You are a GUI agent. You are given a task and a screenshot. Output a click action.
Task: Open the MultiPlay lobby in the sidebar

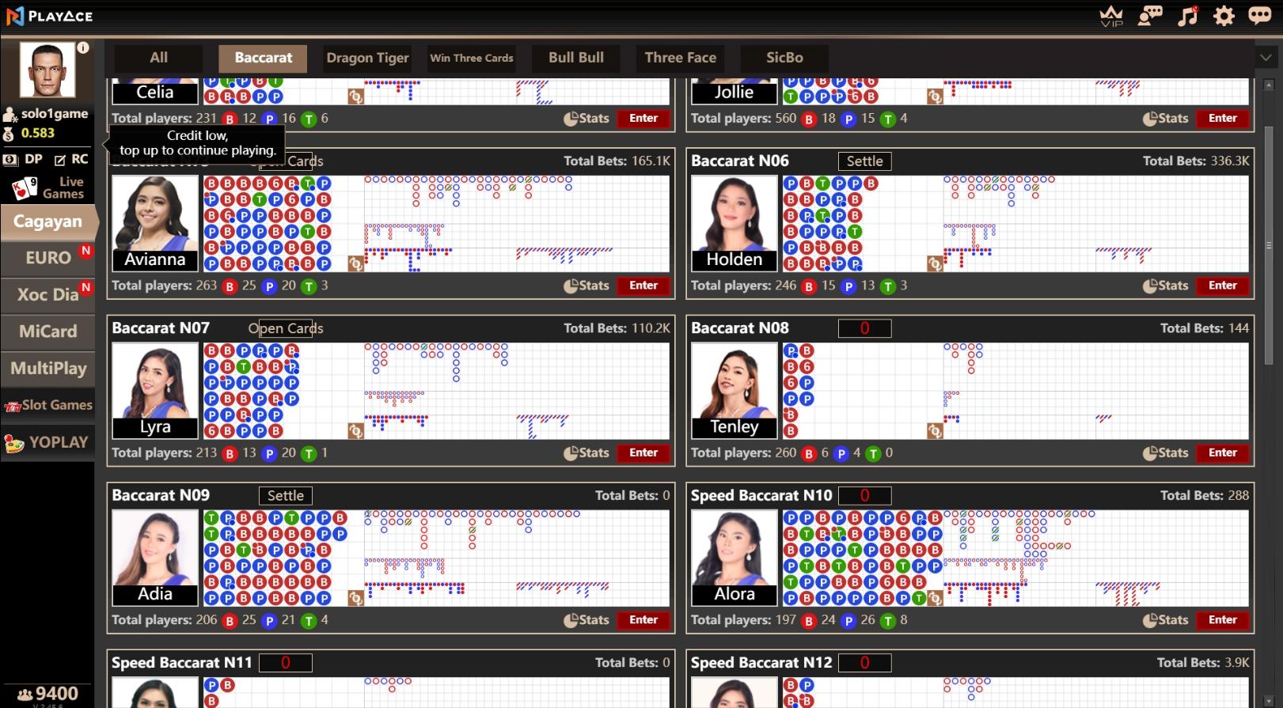[48, 368]
